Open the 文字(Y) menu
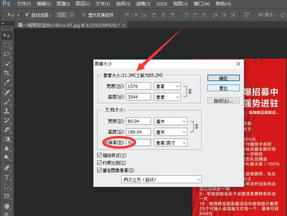The width and height of the screenshot is (287, 216). (x=103, y=3)
